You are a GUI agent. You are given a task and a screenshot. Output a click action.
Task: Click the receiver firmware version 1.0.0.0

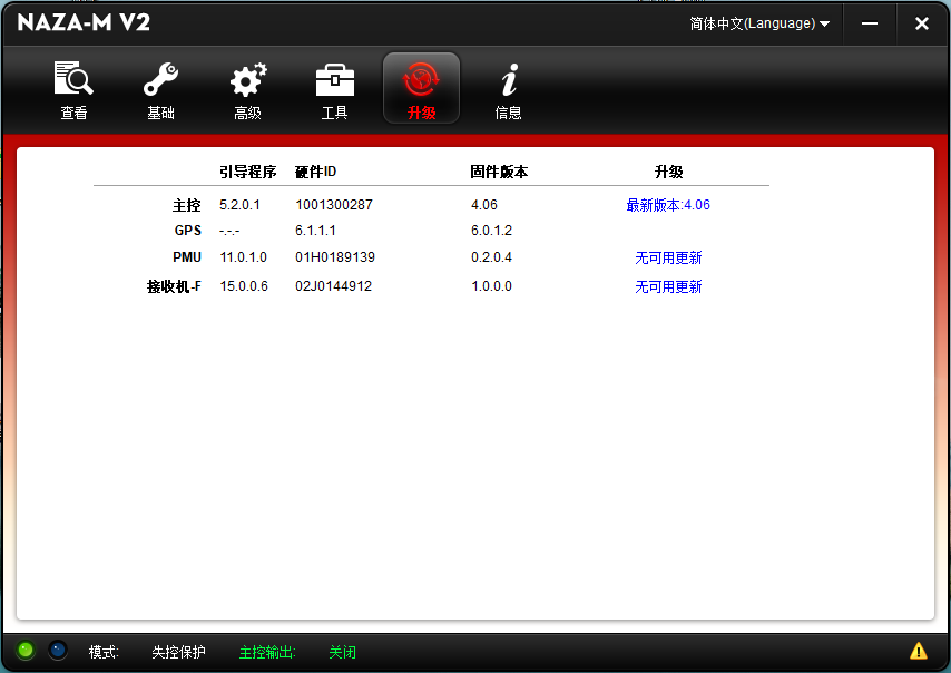tap(492, 286)
